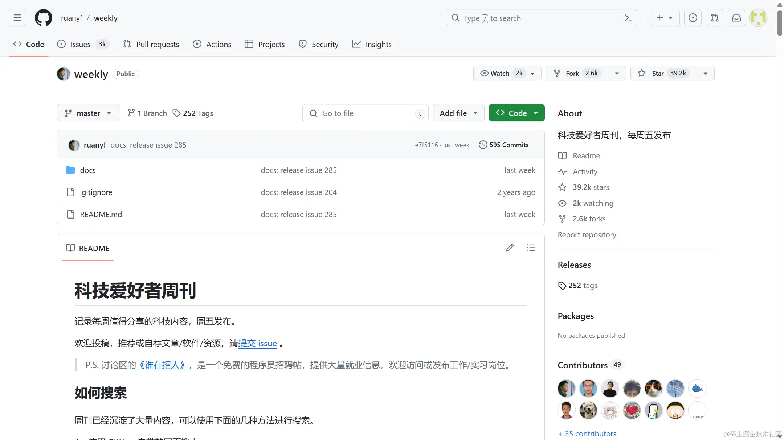Open the notifications inbox icon
The height and width of the screenshot is (440, 784).
tap(736, 18)
